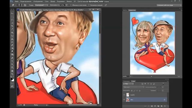Select the Brush tool

click(12, 36)
